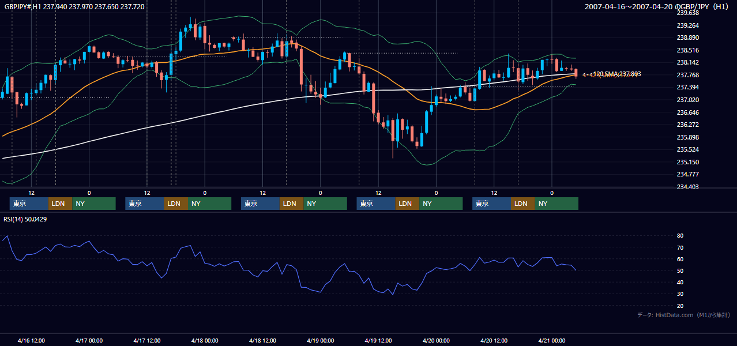The image size is (737, 346).
Task: Select the 4/20 00:00 time axis label
Action: (436, 340)
